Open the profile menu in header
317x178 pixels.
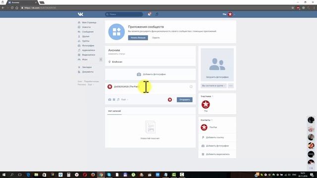point(229,14)
